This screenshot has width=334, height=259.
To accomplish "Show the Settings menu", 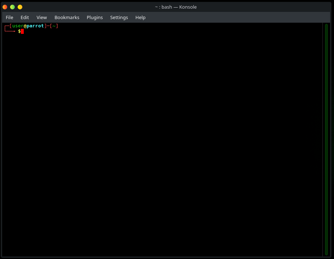I will 119,17.
